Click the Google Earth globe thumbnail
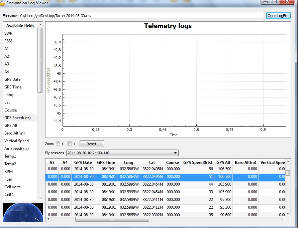 (x=23, y=213)
